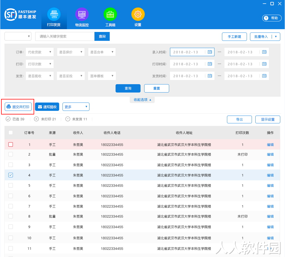Click the 打印次数 column header
The height and width of the screenshot is (257, 285).
coord(242,133)
